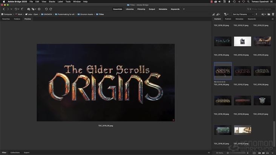
Task: Rotate the image counterclockwise
Action: (x=46, y=9)
